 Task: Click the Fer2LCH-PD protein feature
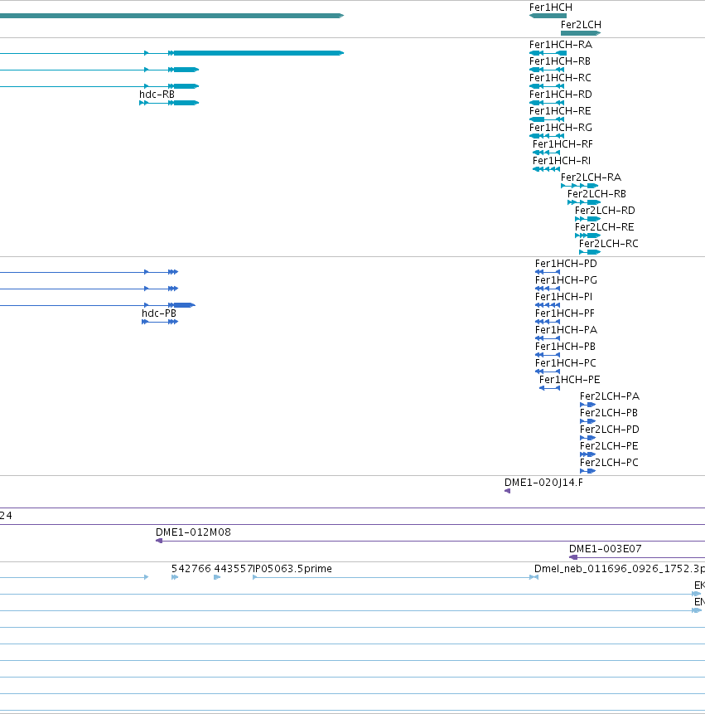[587, 438]
